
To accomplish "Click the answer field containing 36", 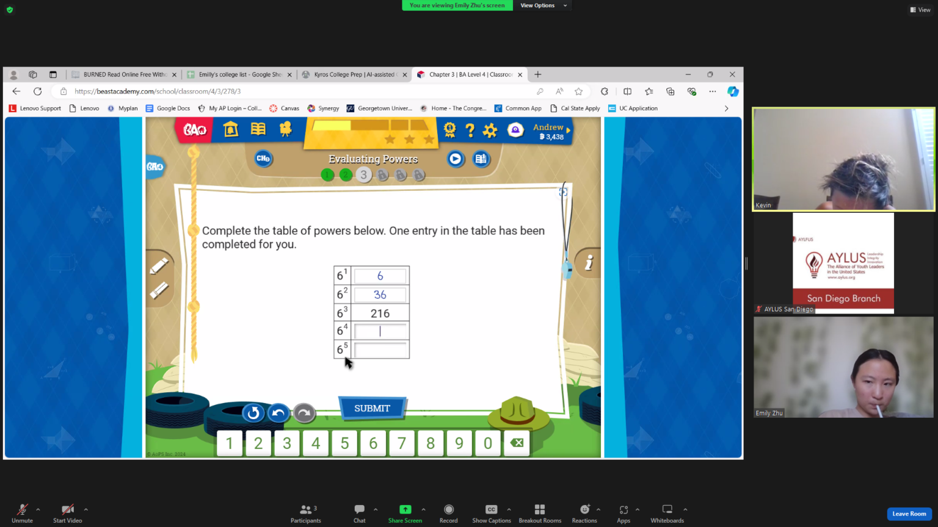I will [x=380, y=295].
